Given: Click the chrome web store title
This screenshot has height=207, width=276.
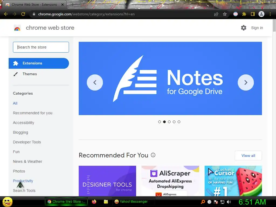Looking at the screenshot, I should tap(50, 28).
